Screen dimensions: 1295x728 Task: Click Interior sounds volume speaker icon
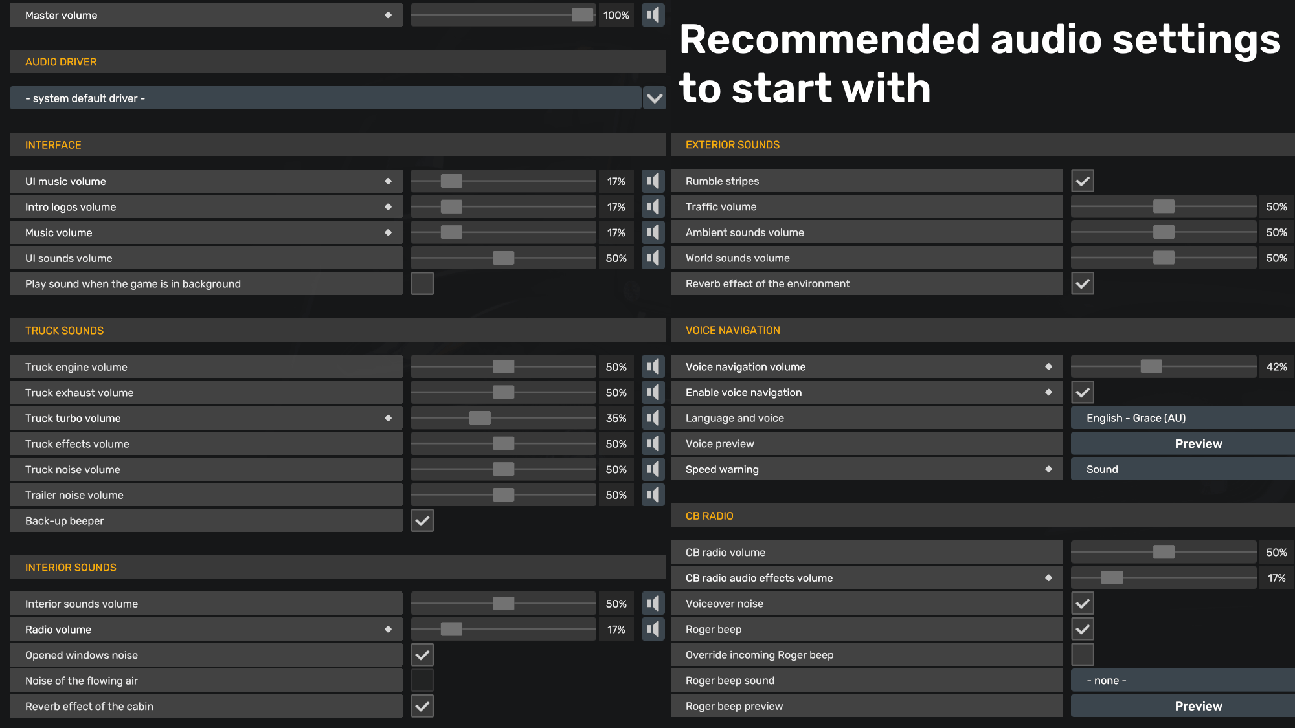653,604
